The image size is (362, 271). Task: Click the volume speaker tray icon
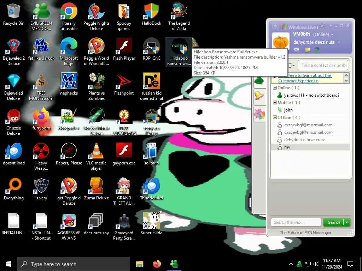tap(316, 264)
